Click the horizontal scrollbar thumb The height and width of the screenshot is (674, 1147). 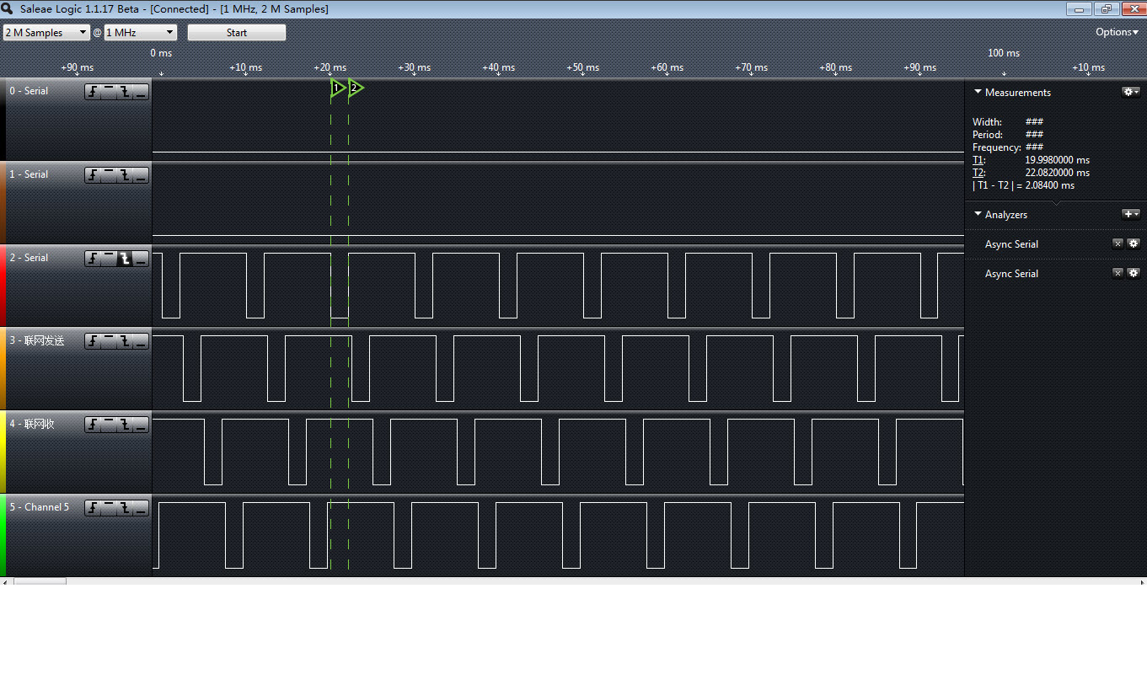40,581
